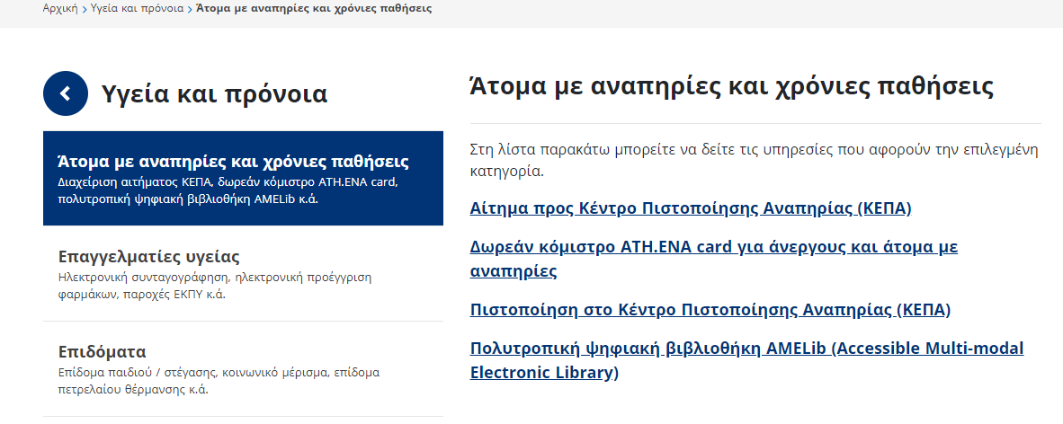
Task: Click the Υγεία και πρόνοια sidebar heading
Action: click(x=214, y=93)
